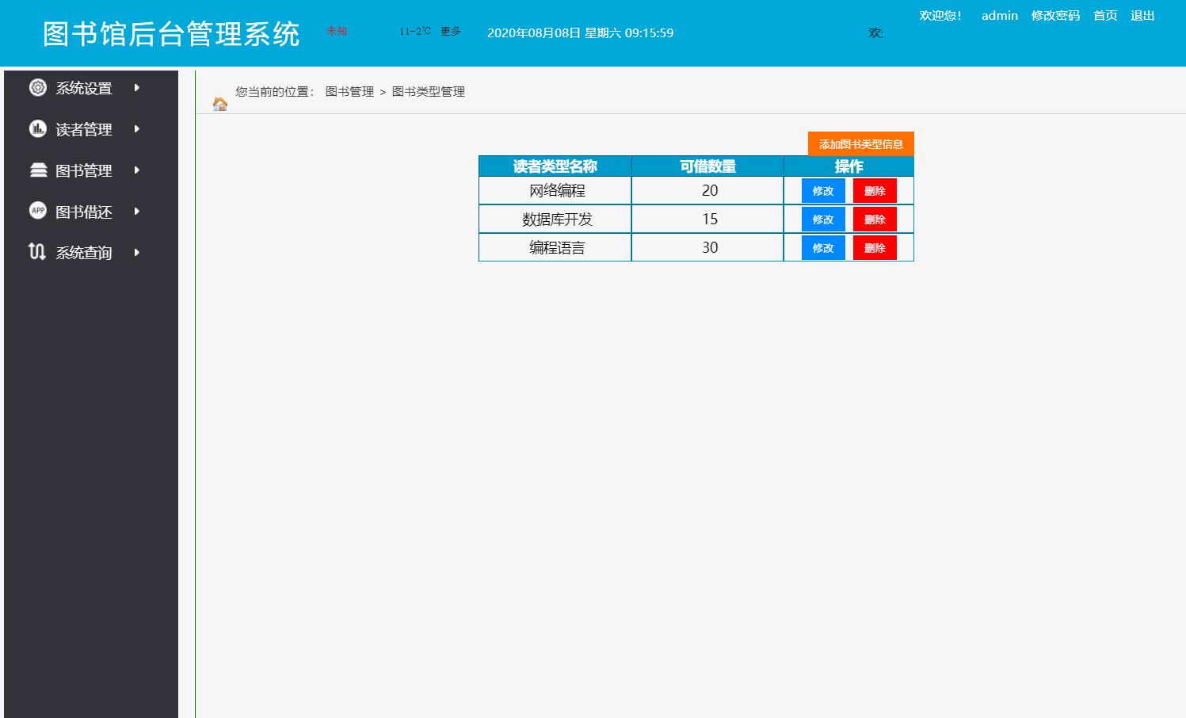The image size is (1186, 718).
Task: Expand the 系统设置 submenu arrow
Action: [x=135, y=88]
